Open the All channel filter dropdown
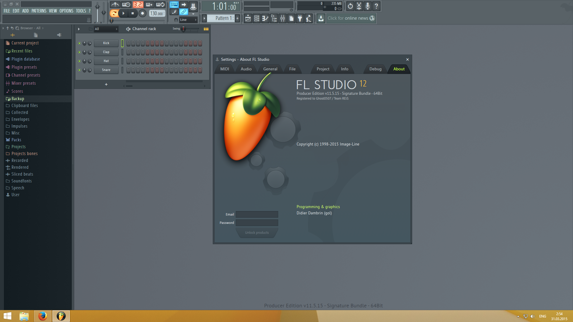This screenshot has height=322, width=573. (106, 29)
